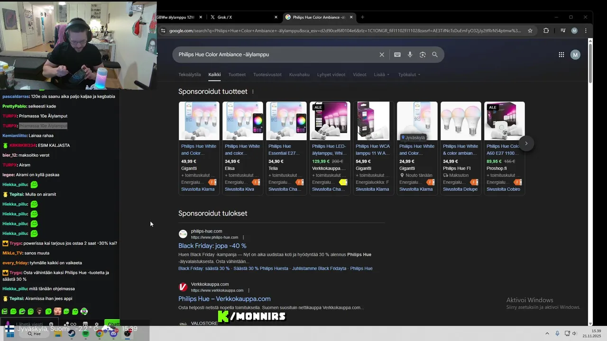Open Steam from the taskbar
The width and height of the screenshot is (607, 341).
[x=72, y=333]
